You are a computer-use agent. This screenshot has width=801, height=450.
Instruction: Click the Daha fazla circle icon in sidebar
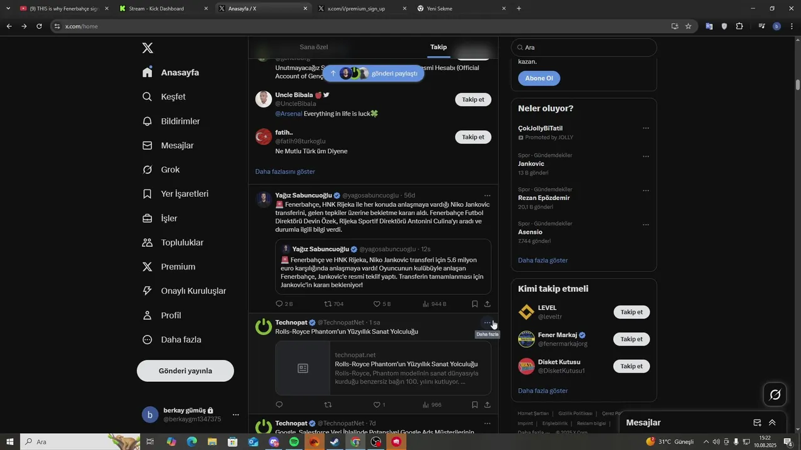click(148, 340)
